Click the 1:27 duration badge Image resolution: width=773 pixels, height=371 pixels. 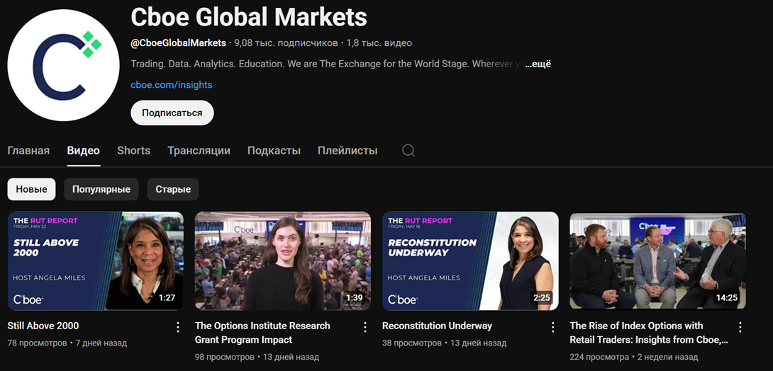tap(167, 297)
